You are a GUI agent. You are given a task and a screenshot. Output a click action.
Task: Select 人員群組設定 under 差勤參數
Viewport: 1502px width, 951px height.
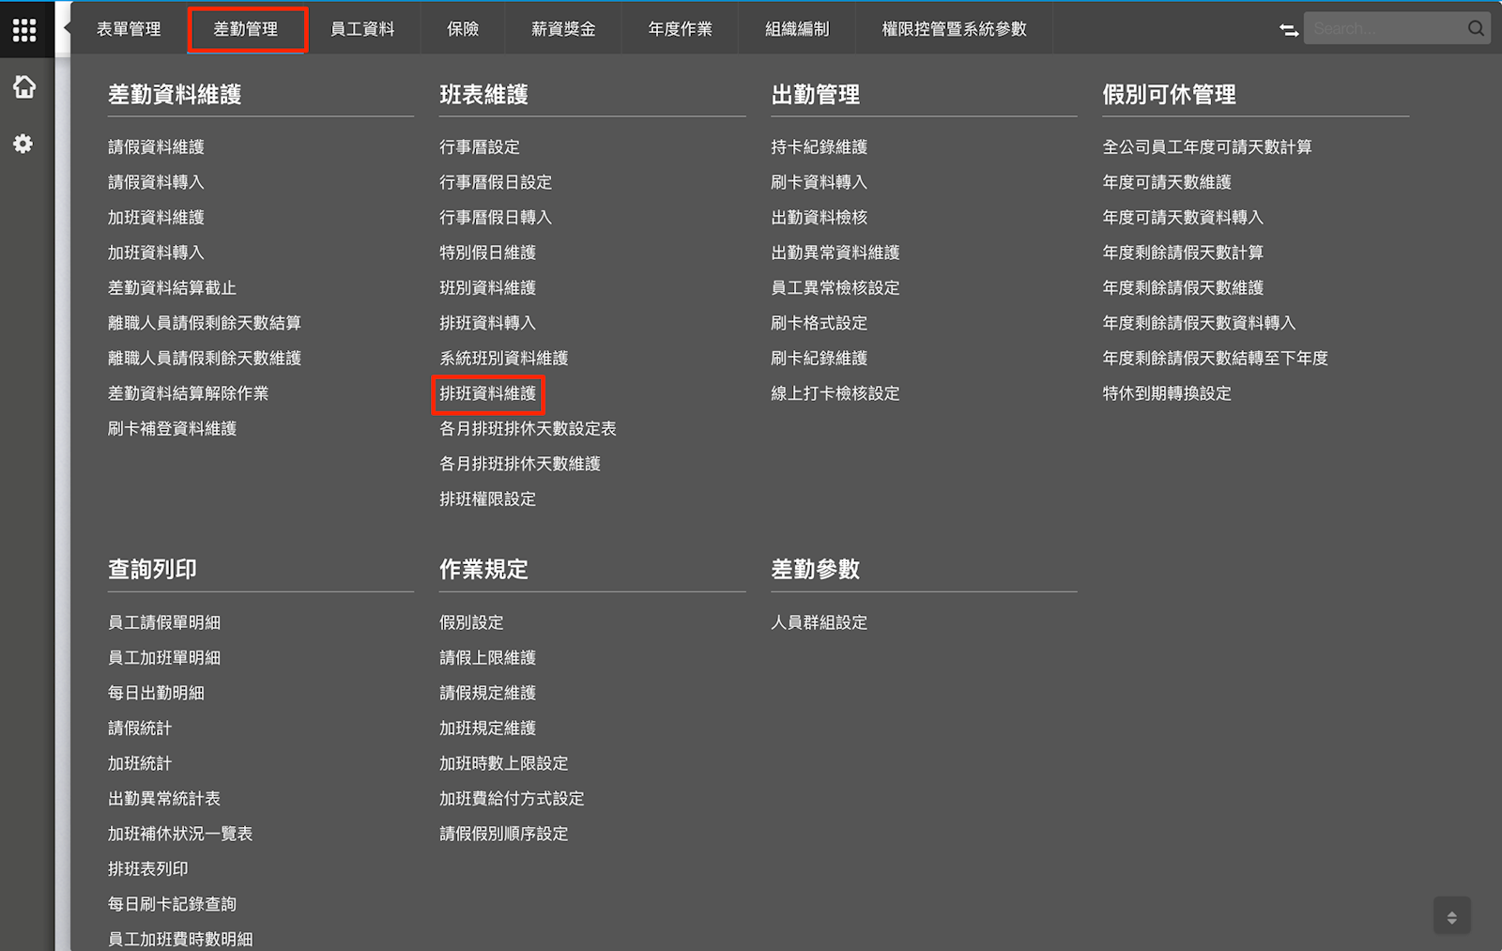tap(819, 622)
